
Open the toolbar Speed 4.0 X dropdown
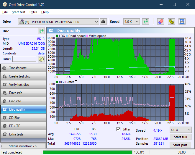pyautogui.click(x=132, y=22)
